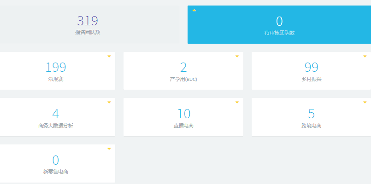371x184 pixels.
Task: Select the 待审核团队数 label
Action: pos(279,33)
